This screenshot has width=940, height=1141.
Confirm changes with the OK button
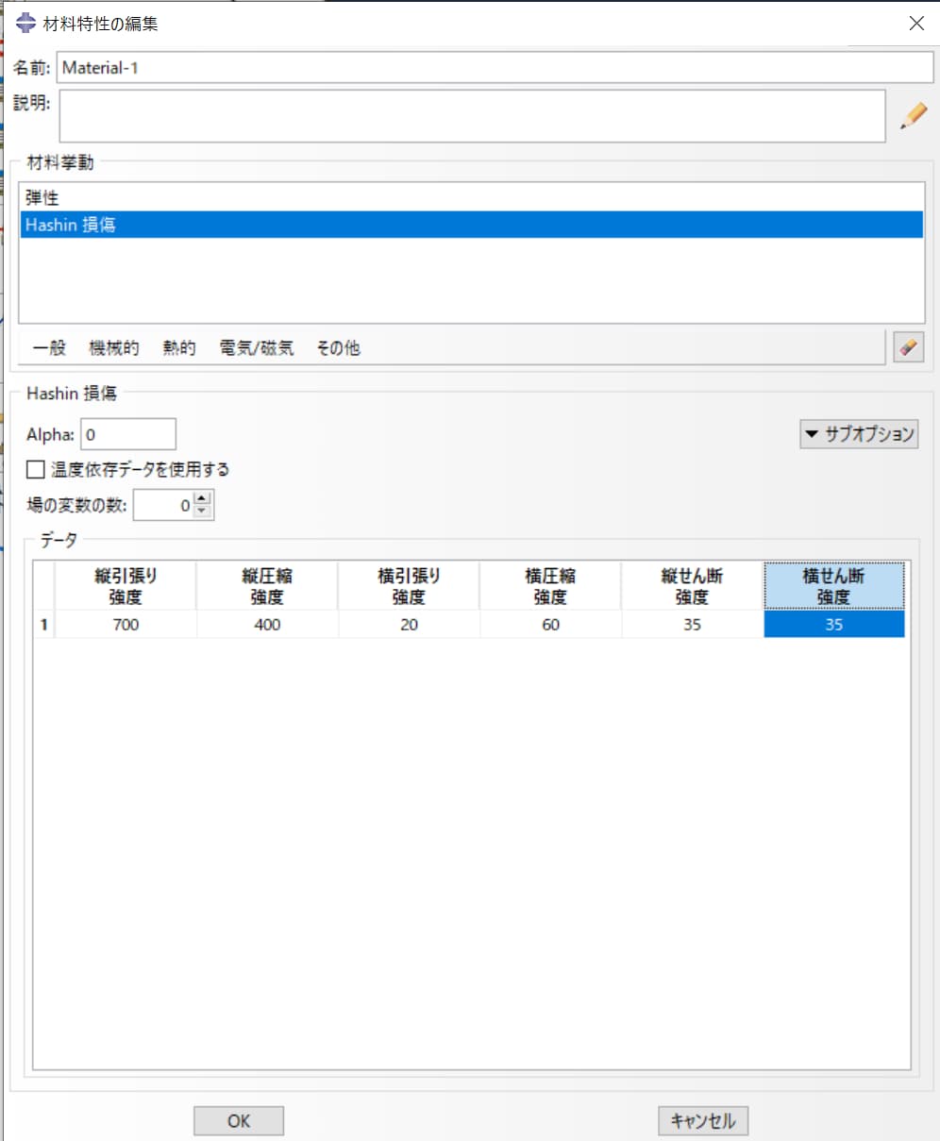coord(237,1120)
